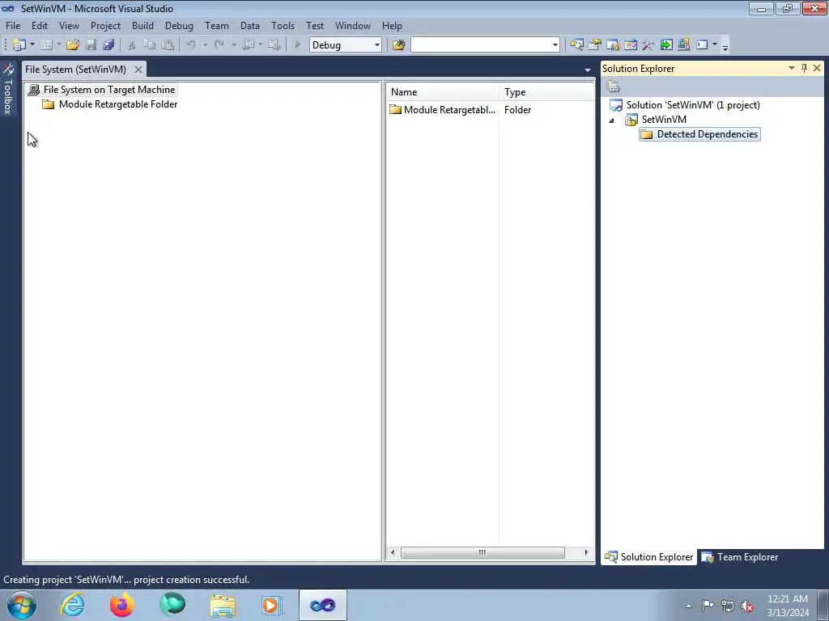This screenshot has width=829, height=621.
Task: Open the Solution Explorer window position dropdown
Action: click(x=792, y=68)
